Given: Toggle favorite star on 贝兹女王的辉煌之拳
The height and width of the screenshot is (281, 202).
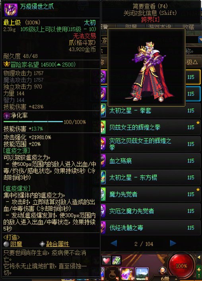Looking at the screenshot, I should click(198, 123).
